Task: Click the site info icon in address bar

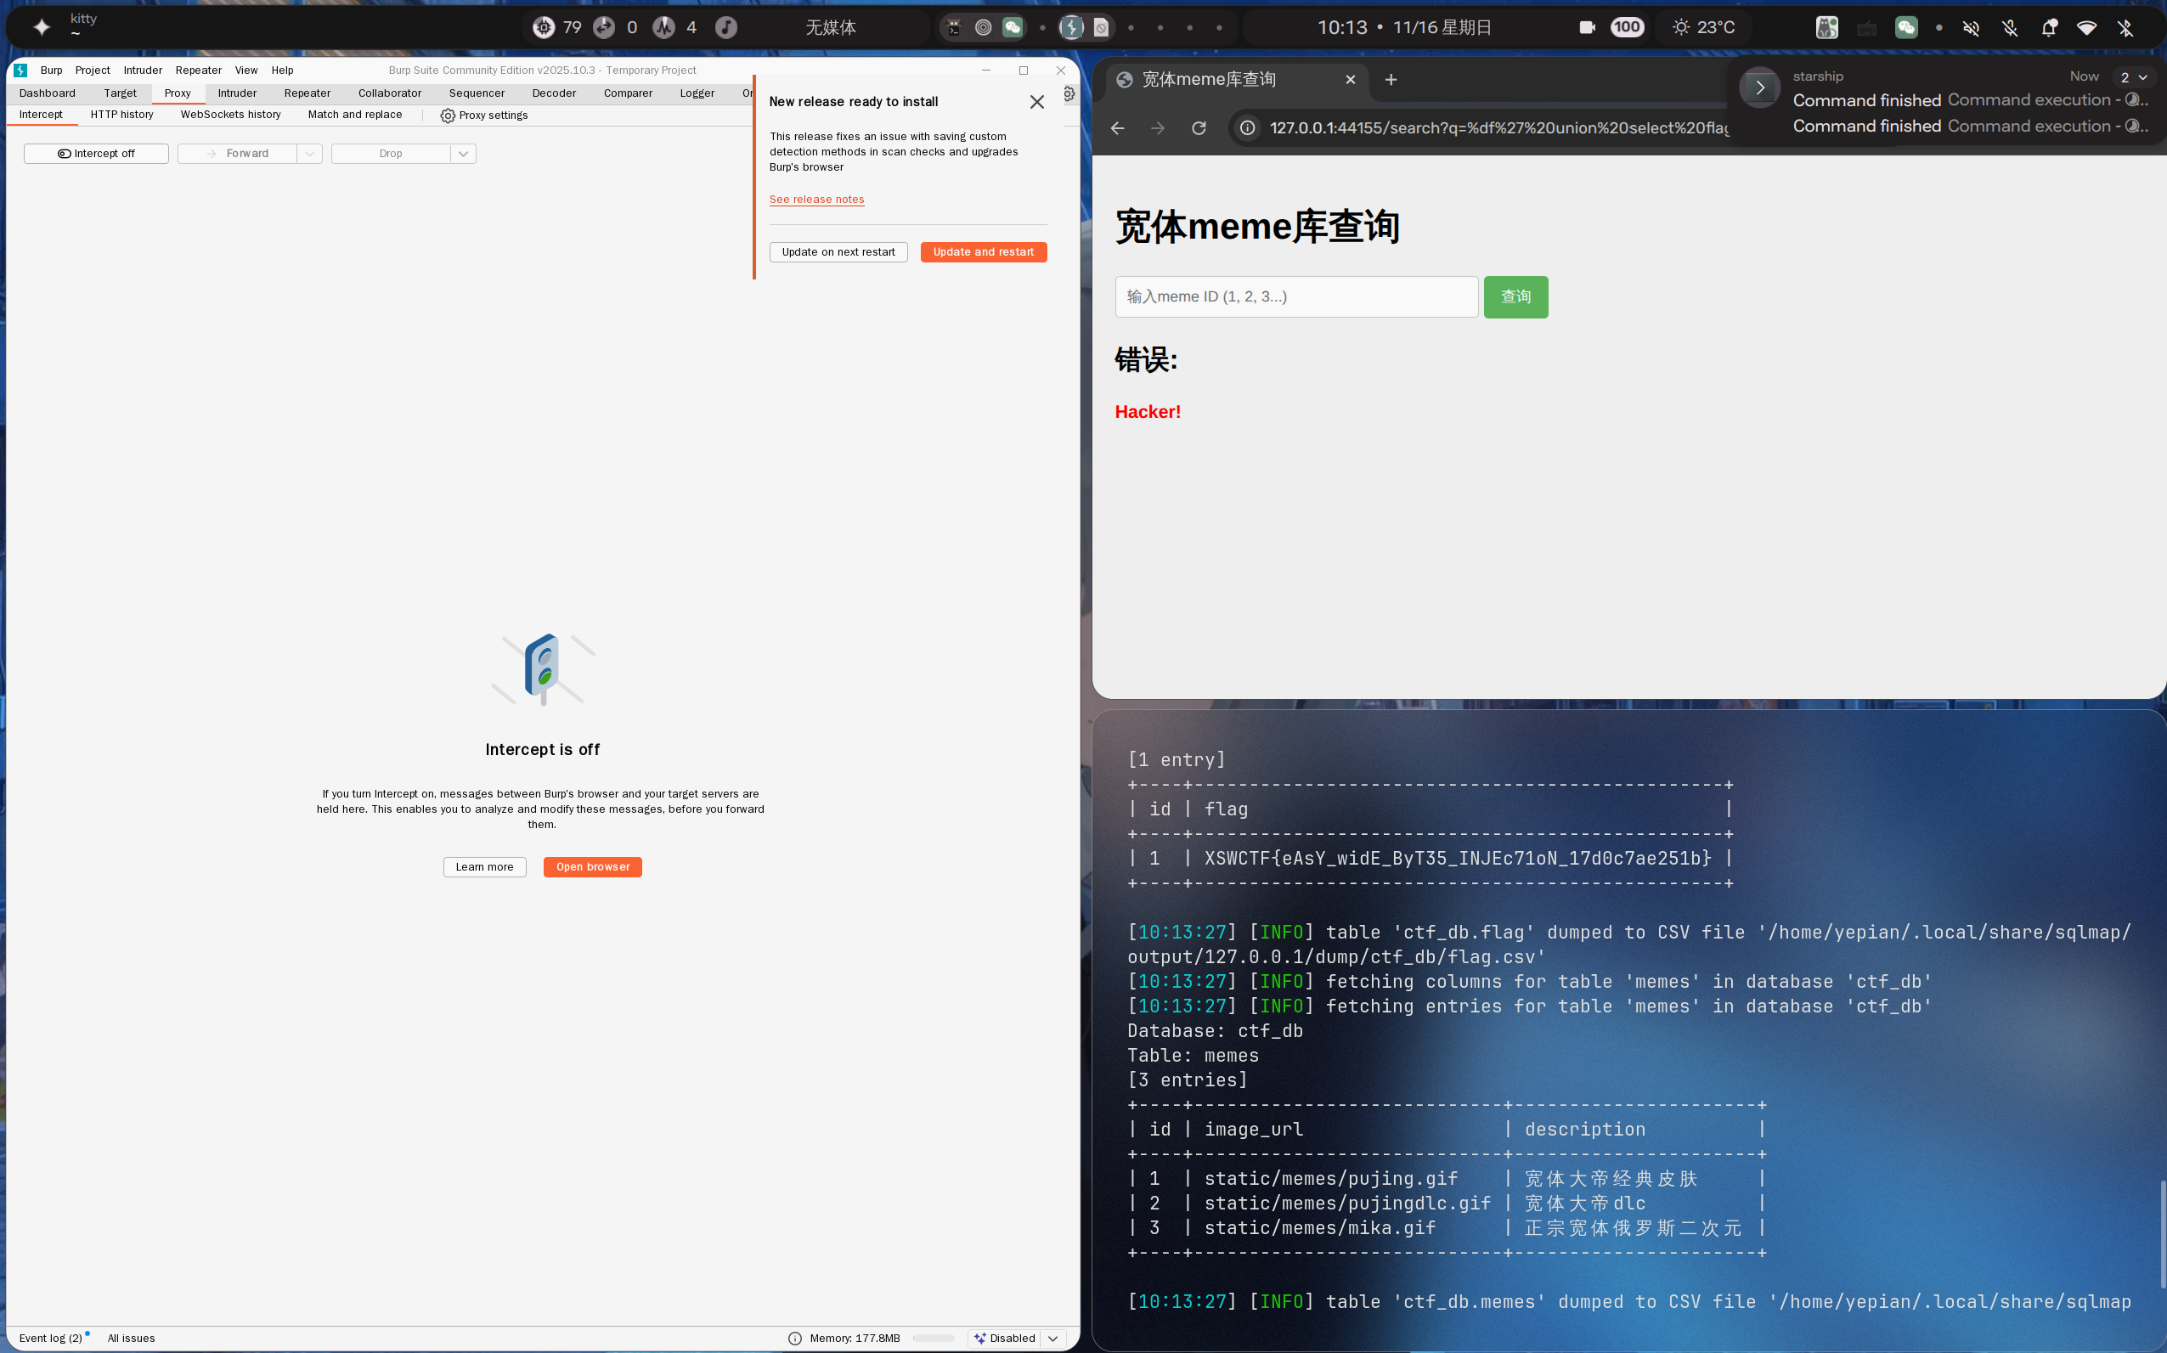Action: pos(1247,128)
